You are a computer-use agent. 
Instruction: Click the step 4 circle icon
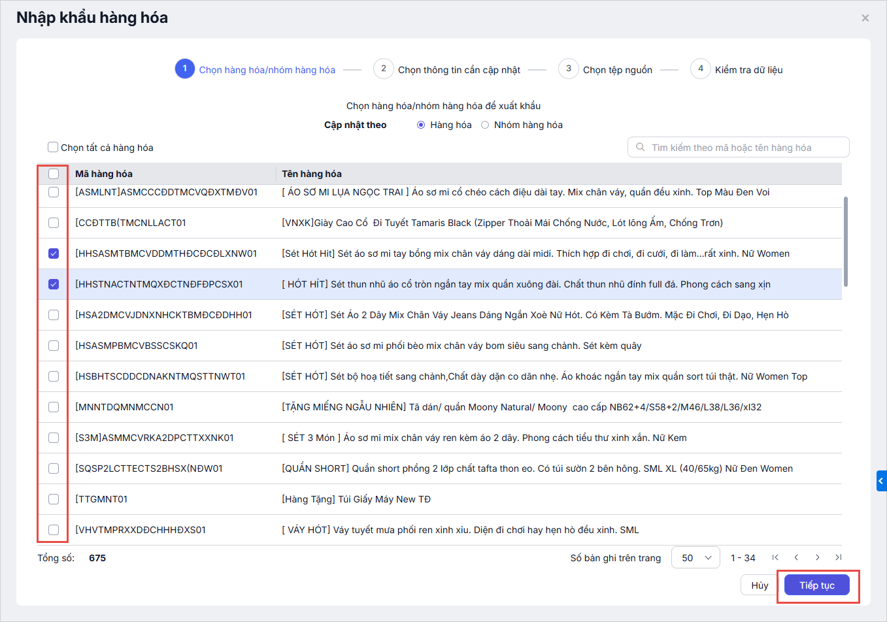coord(701,69)
